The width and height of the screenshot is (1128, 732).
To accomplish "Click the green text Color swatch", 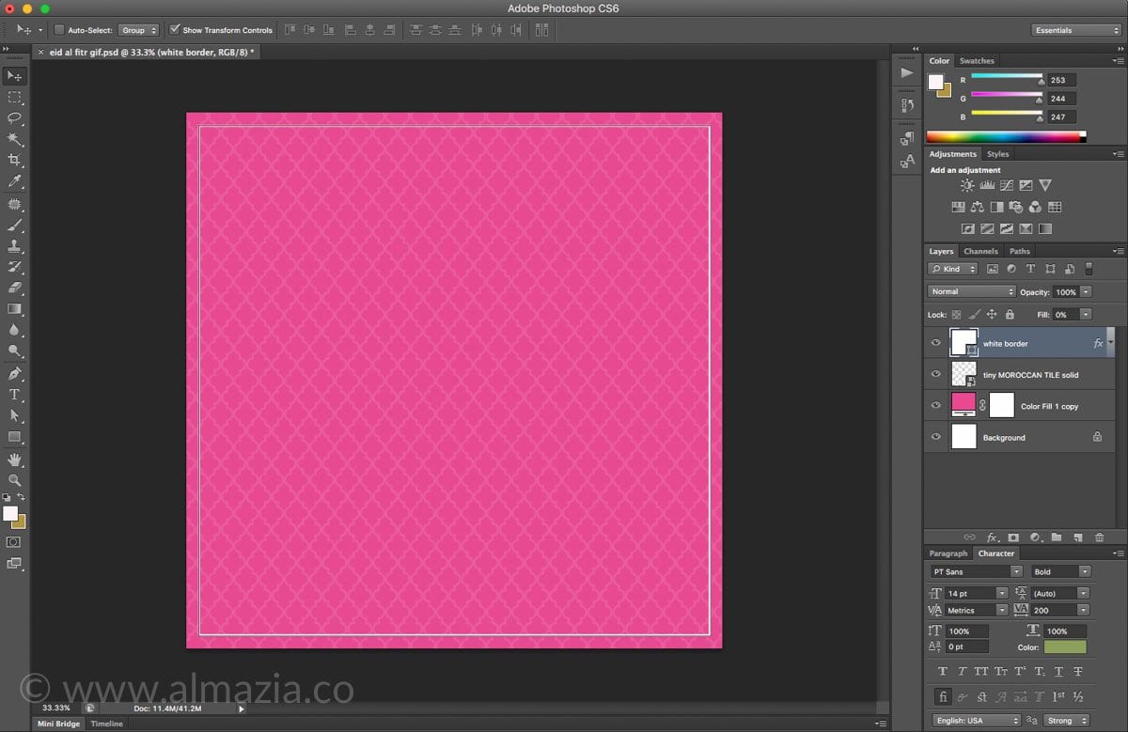I will click(1064, 647).
